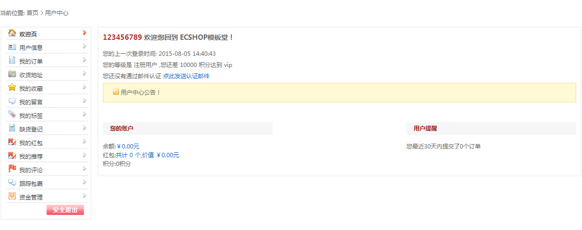Click the red arrow next to 欢迎页
The width and height of the screenshot is (582, 230).
point(84,33)
